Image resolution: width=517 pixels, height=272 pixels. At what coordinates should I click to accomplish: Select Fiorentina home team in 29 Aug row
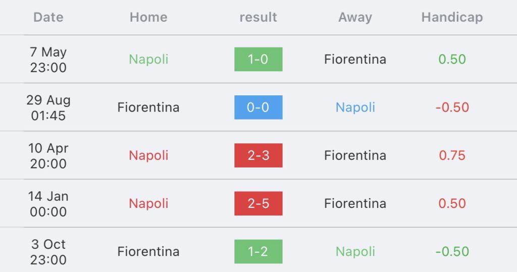point(148,107)
